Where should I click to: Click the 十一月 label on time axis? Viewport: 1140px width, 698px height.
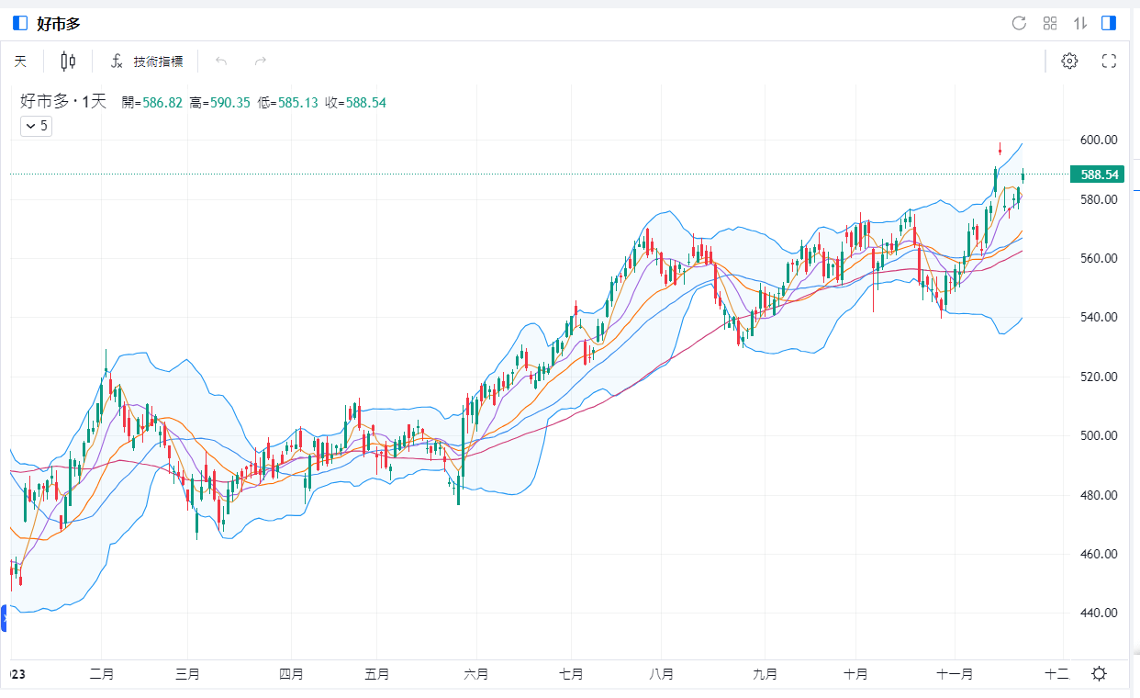click(955, 674)
